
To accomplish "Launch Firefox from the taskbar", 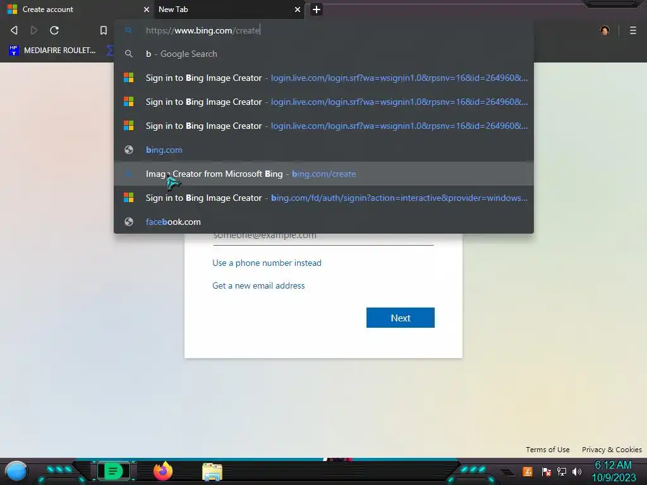I will (x=163, y=471).
